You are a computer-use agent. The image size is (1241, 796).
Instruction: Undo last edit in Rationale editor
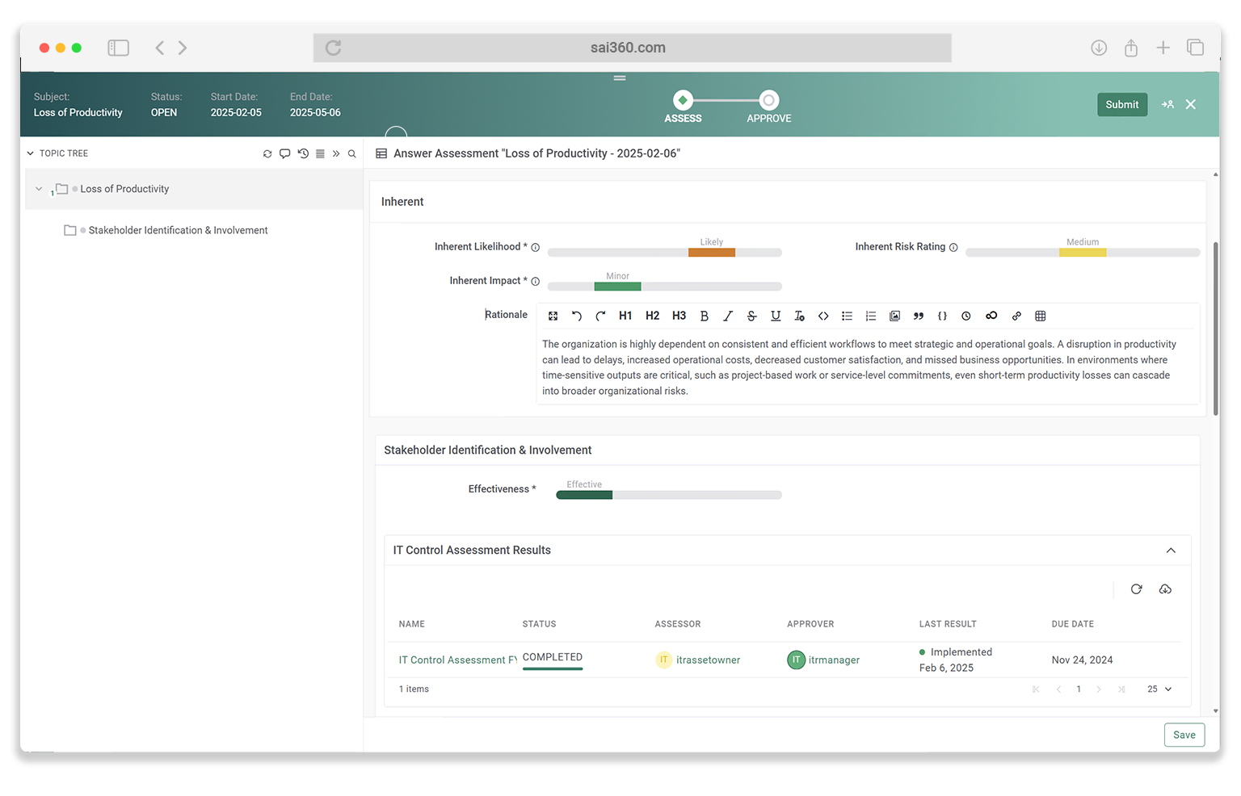pyautogui.click(x=577, y=316)
